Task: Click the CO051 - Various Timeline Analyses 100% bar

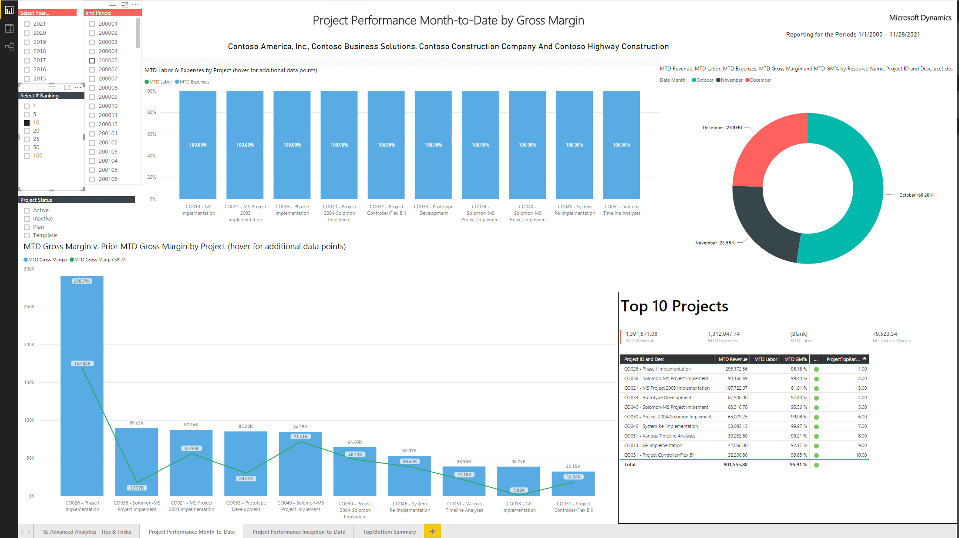Action: [x=622, y=145]
